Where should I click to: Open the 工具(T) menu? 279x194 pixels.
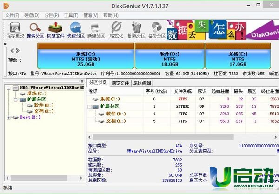point(71,15)
